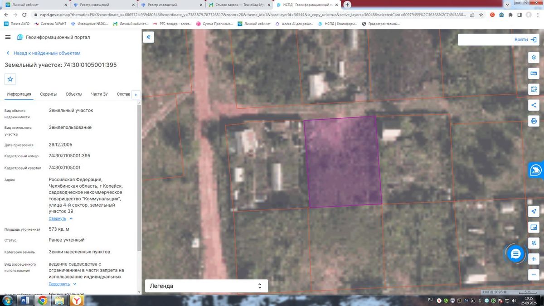
Task: Share the current map view
Action: 534,105
